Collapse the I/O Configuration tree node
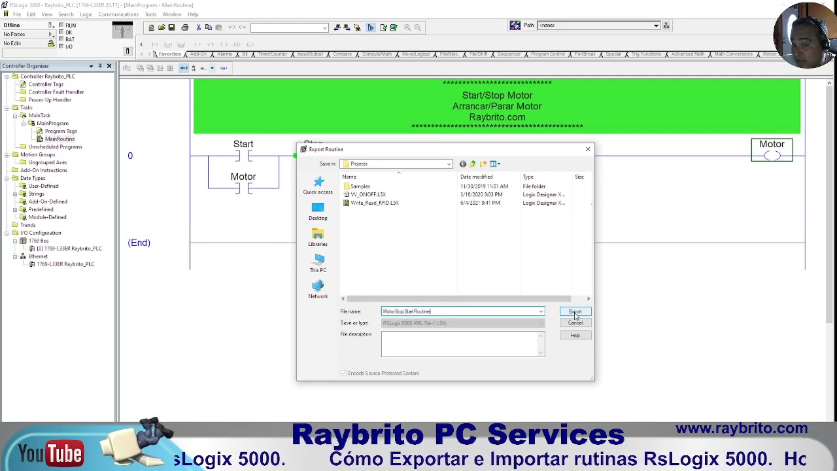Image resolution: width=837 pixels, height=471 pixels. [x=7, y=234]
